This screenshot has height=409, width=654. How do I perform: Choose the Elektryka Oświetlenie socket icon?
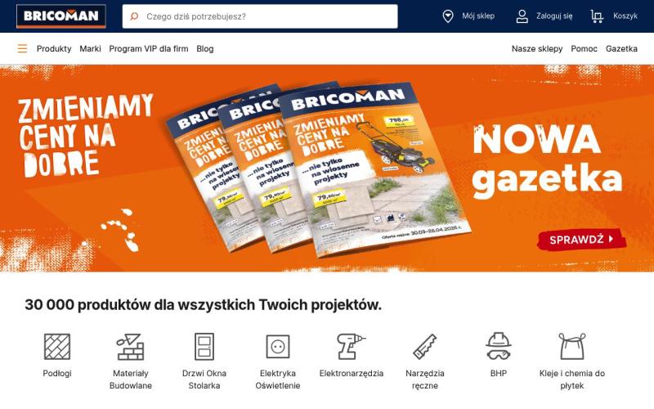point(278,346)
